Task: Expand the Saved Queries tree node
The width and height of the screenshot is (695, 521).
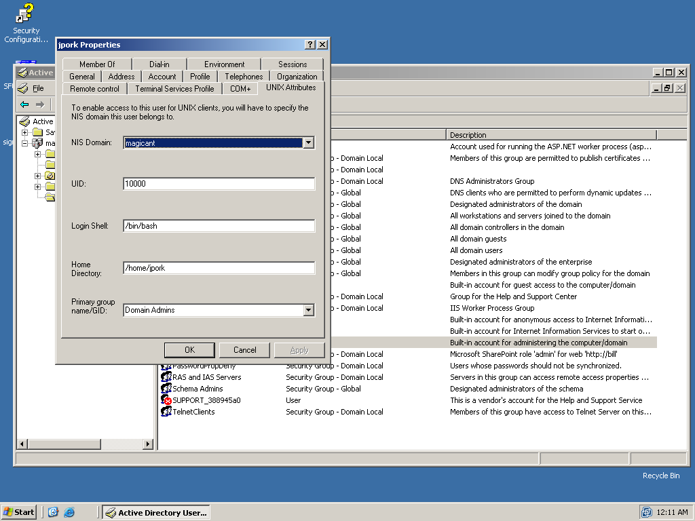Action: 25,132
